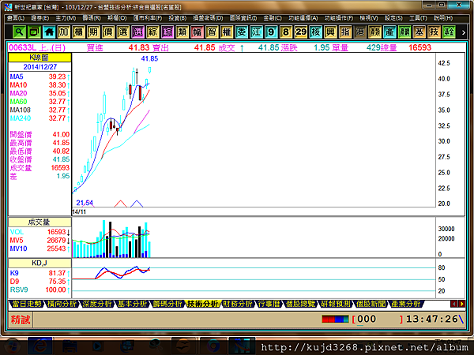Click the cyan 江 toolbar button
The height and width of the screenshot is (355, 474).
(x=256, y=32)
